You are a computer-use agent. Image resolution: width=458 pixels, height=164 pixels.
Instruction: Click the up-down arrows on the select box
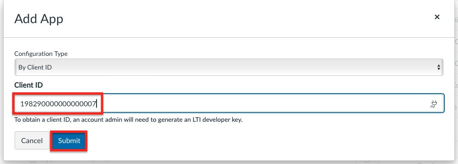tap(438, 67)
